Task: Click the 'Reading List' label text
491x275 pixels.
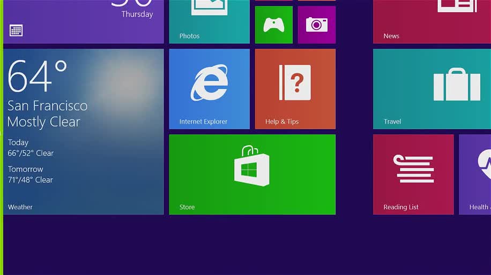Action: click(x=401, y=207)
